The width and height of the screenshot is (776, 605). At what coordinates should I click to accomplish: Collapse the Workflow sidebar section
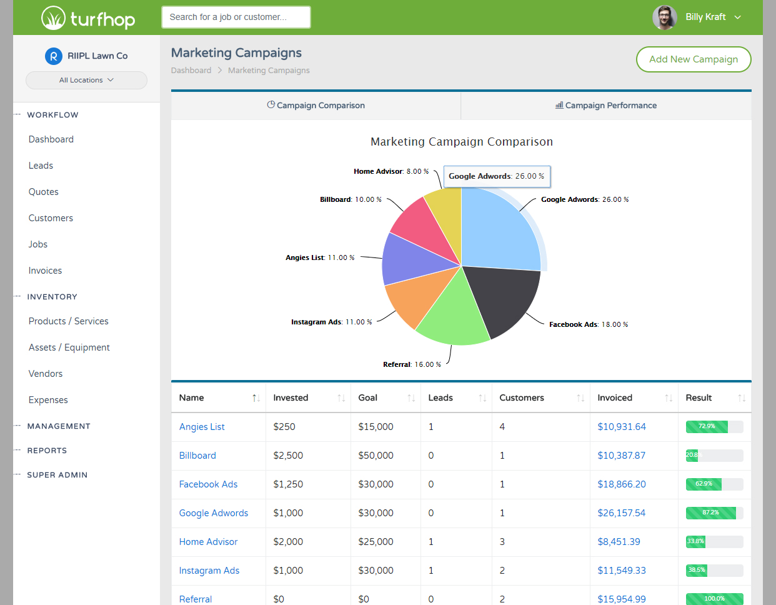(x=52, y=115)
